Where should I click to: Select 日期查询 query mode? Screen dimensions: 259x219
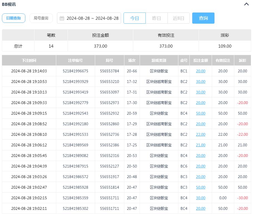pyautogui.click(x=13, y=18)
